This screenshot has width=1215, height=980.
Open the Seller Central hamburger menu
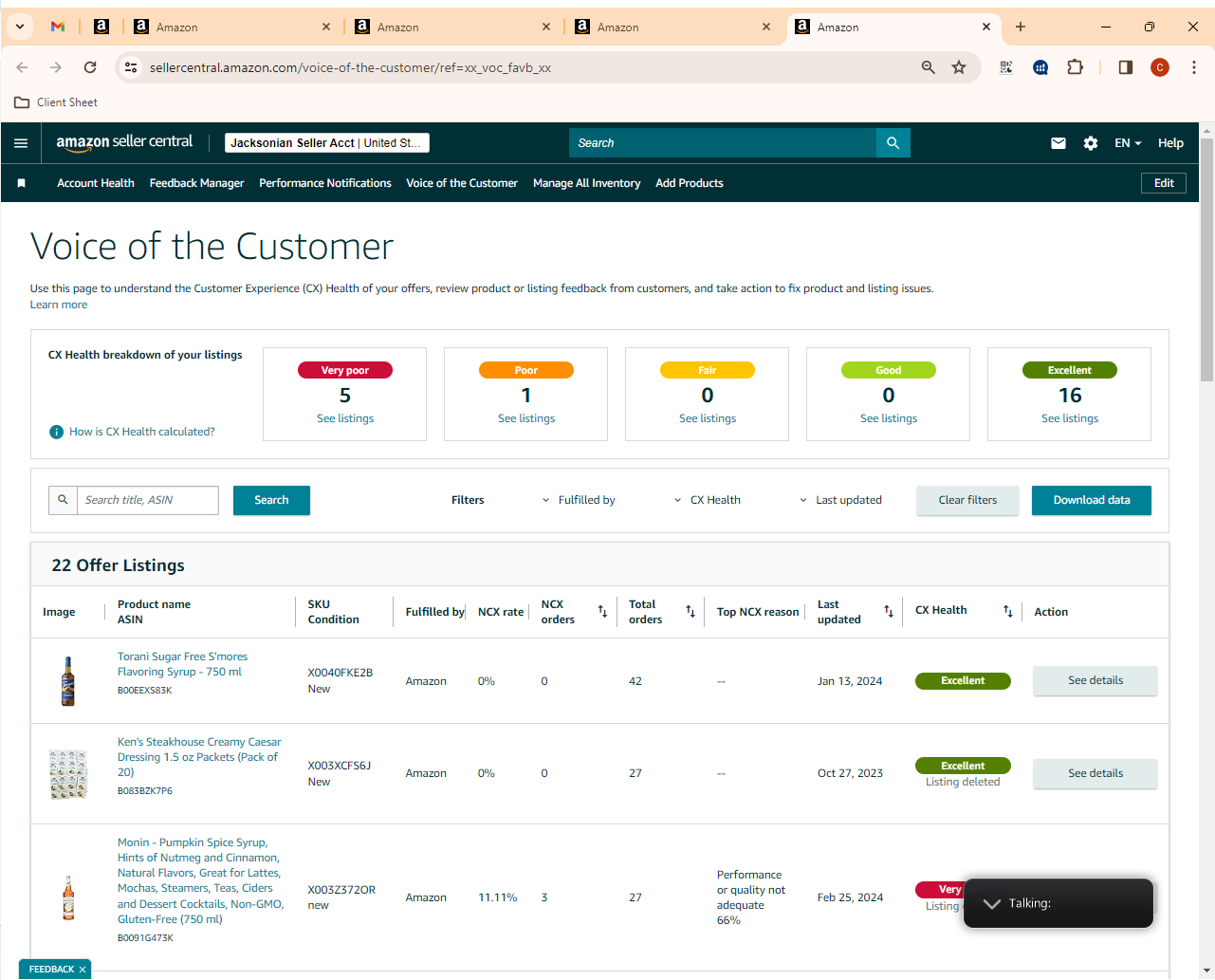tap(21, 143)
